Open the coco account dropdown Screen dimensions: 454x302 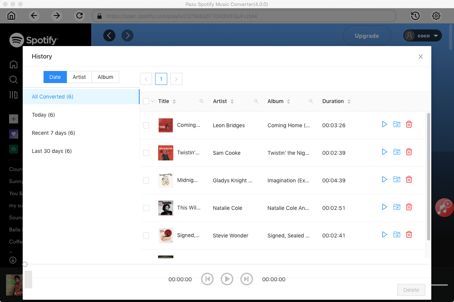(423, 35)
